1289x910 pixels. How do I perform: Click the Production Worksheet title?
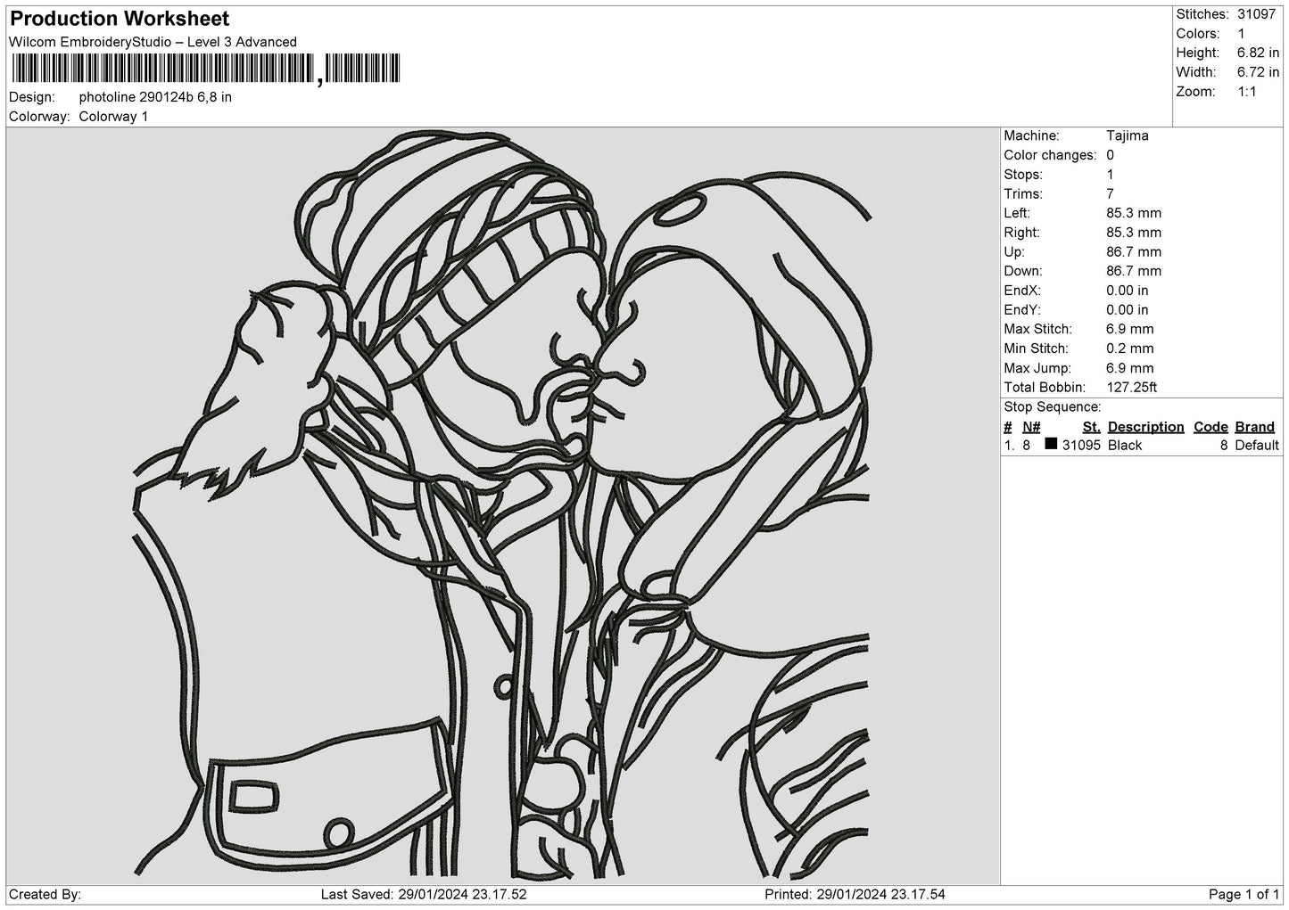(x=120, y=19)
